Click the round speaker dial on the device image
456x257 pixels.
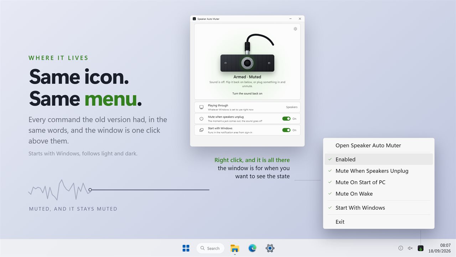pyautogui.click(x=247, y=63)
